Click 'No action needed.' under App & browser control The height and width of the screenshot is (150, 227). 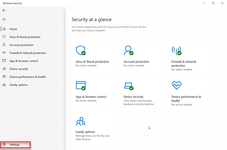(x=86, y=101)
